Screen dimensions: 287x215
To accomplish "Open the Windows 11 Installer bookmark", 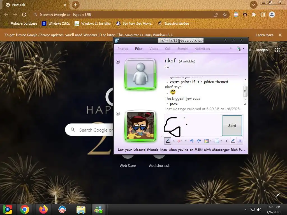I will point(93,24).
